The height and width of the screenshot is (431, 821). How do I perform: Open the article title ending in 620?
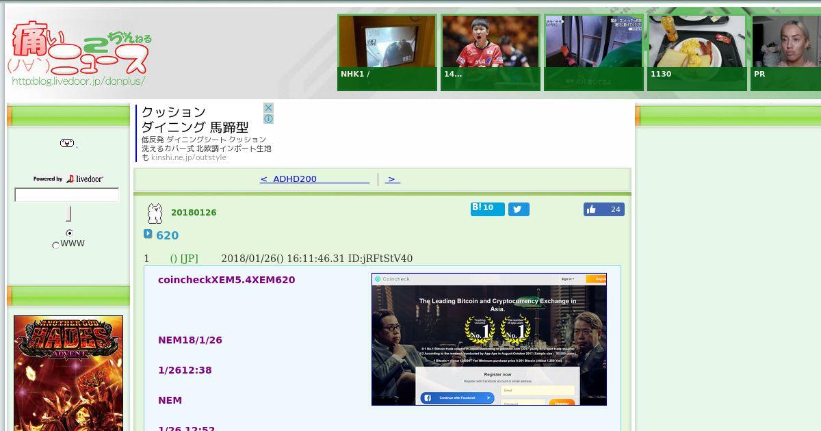pyautogui.click(x=168, y=235)
